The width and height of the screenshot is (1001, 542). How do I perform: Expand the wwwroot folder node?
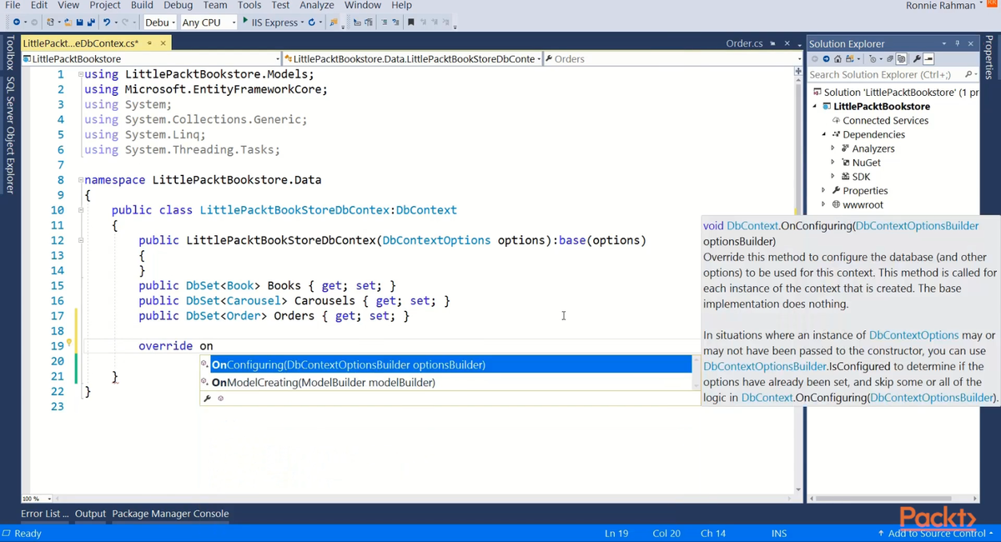click(x=823, y=204)
